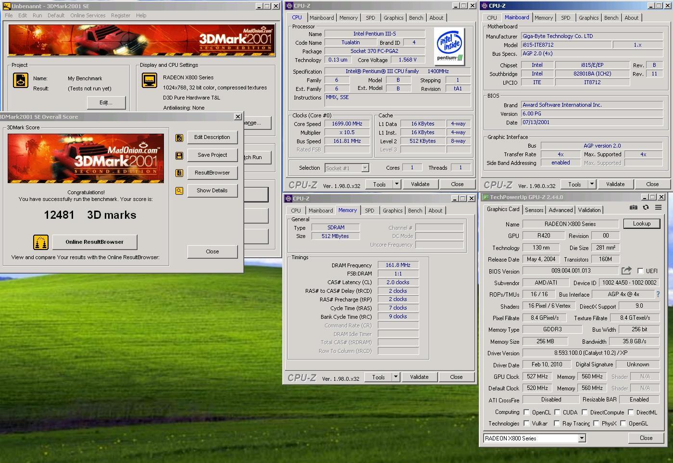
Task: Click the Online ResultBrowser trees icon
Action: [x=41, y=242]
